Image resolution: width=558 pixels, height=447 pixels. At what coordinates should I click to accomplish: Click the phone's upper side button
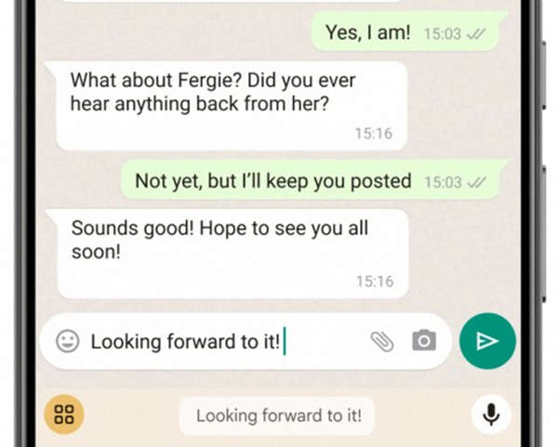click(544, 75)
